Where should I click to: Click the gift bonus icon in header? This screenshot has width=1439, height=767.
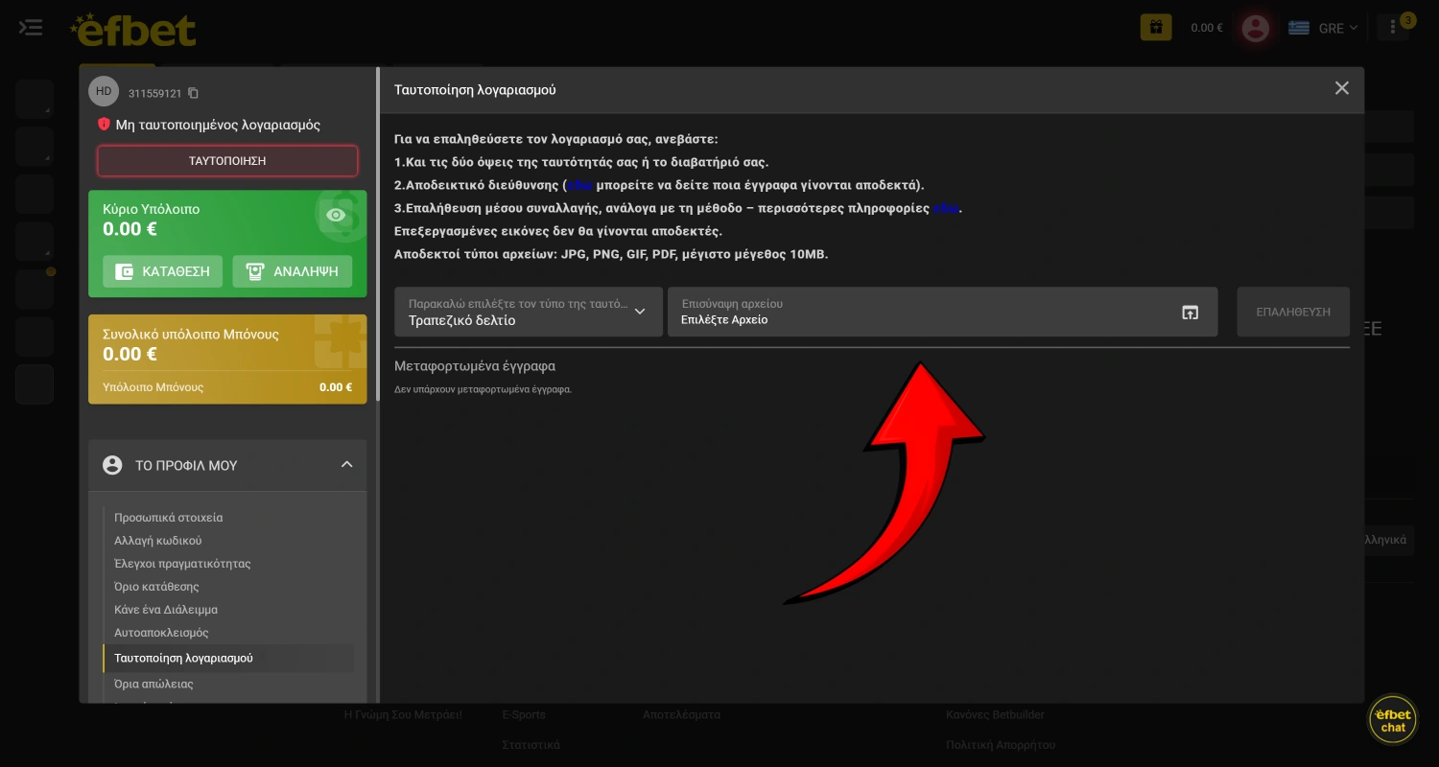1155,28
